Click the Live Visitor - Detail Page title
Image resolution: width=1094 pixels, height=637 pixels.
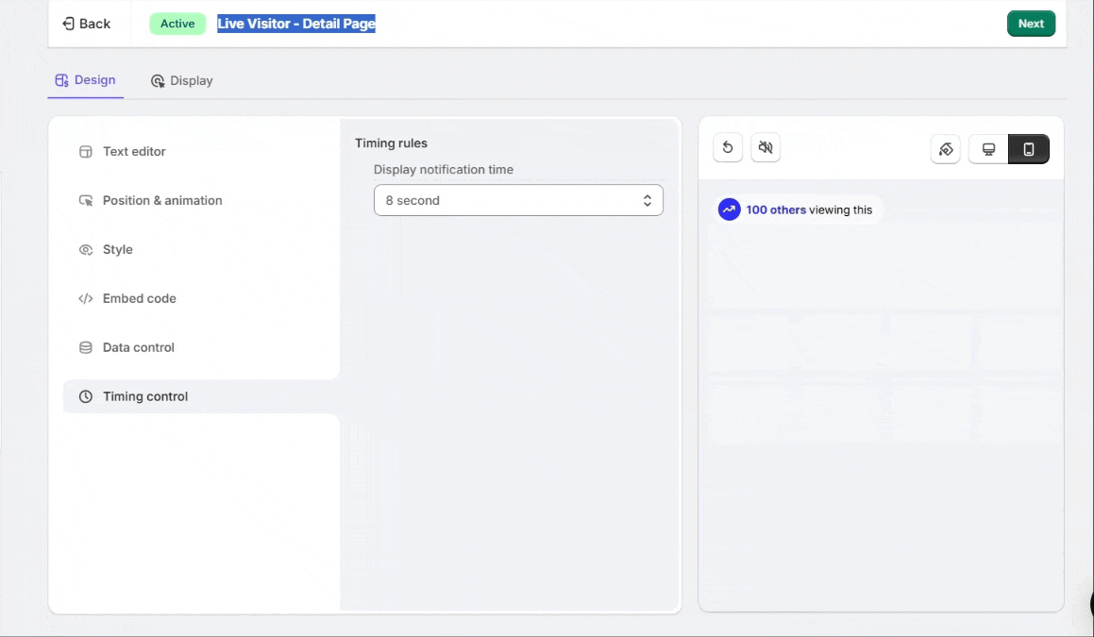click(296, 24)
